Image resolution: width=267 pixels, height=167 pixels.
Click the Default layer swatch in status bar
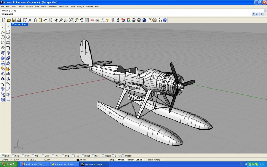78,160
